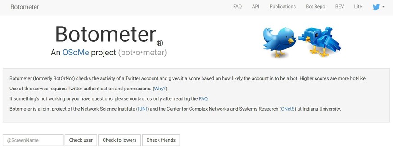Image resolution: width=393 pixels, height=165 pixels.
Task: Open the Why? authentication explanation link
Action: pyautogui.click(x=160, y=89)
